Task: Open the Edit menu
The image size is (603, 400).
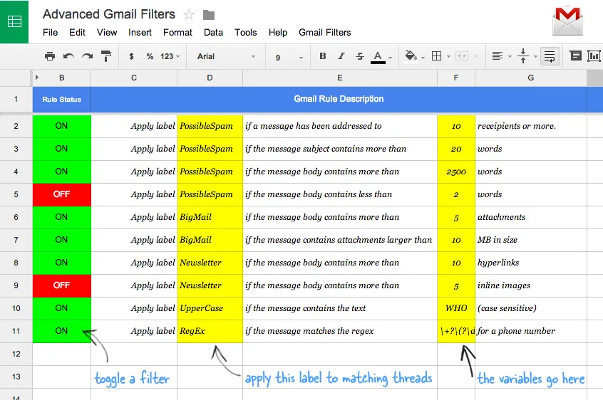Action: pos(77,33)
